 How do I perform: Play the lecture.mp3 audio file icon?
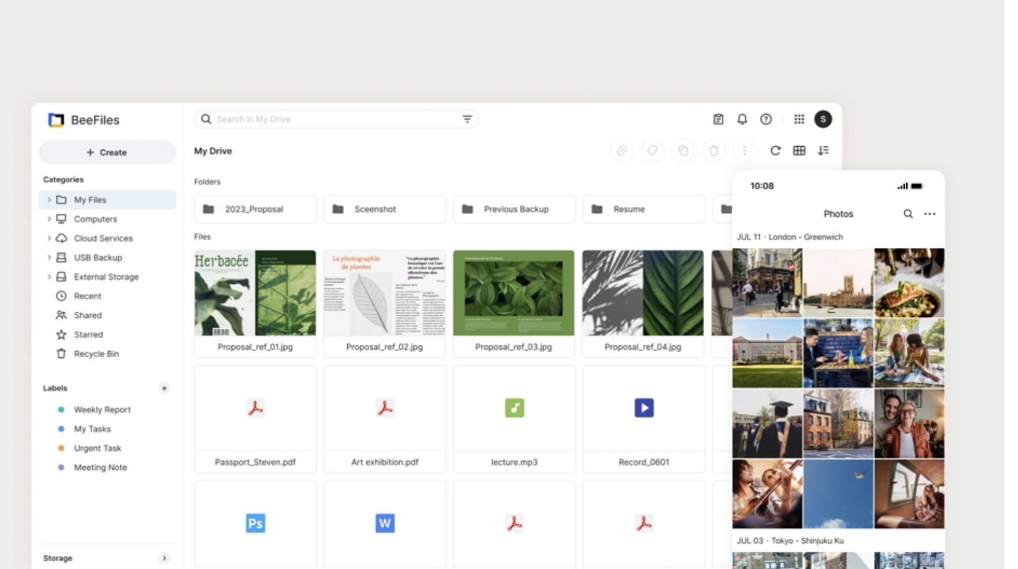pos(514,408)
